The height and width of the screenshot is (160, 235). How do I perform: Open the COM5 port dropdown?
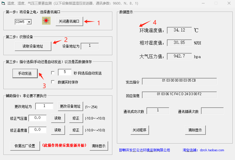(29, 22)
